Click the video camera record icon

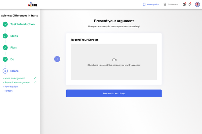tap(114, 60)
